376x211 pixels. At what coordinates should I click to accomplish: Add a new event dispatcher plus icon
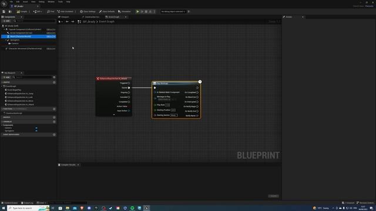coord(54,134)
